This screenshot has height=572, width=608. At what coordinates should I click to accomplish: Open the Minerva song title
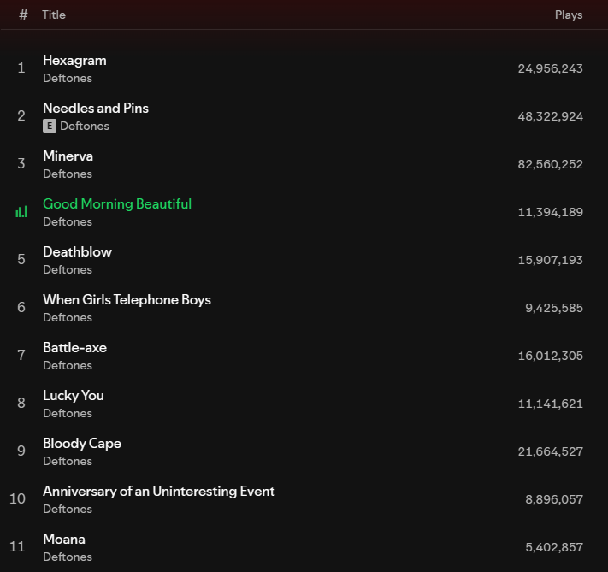click(x=68, y=156)
